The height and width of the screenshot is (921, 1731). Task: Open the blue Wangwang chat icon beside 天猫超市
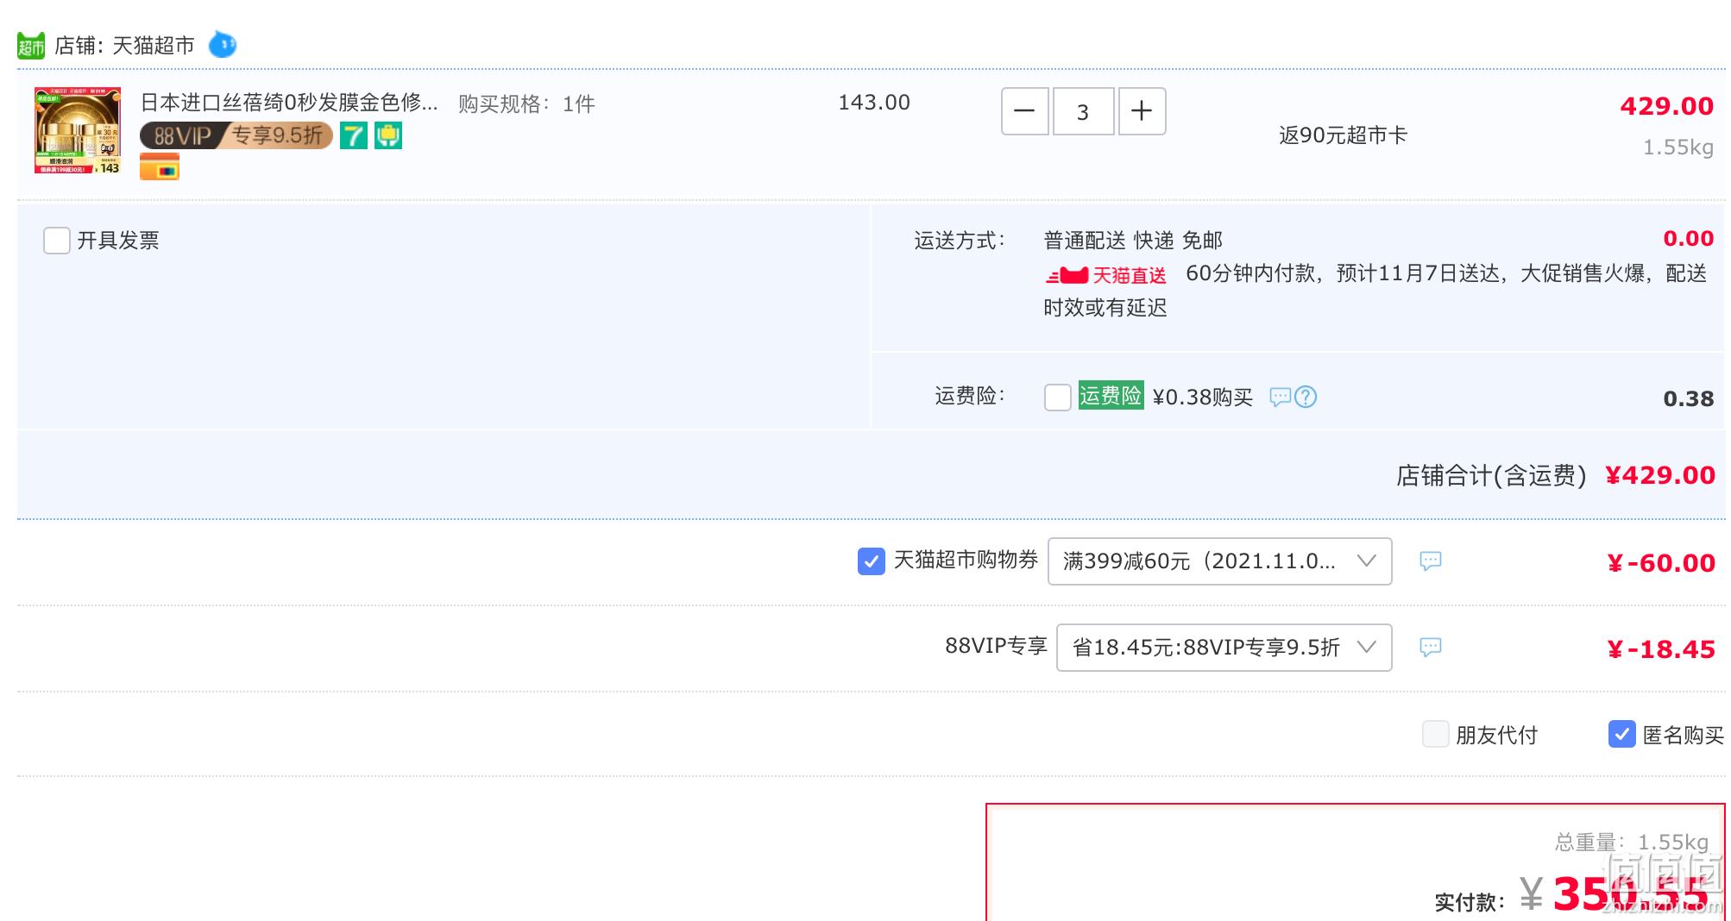point(223,44)
